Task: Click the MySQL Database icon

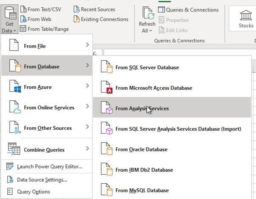Action: coord(106,189)
